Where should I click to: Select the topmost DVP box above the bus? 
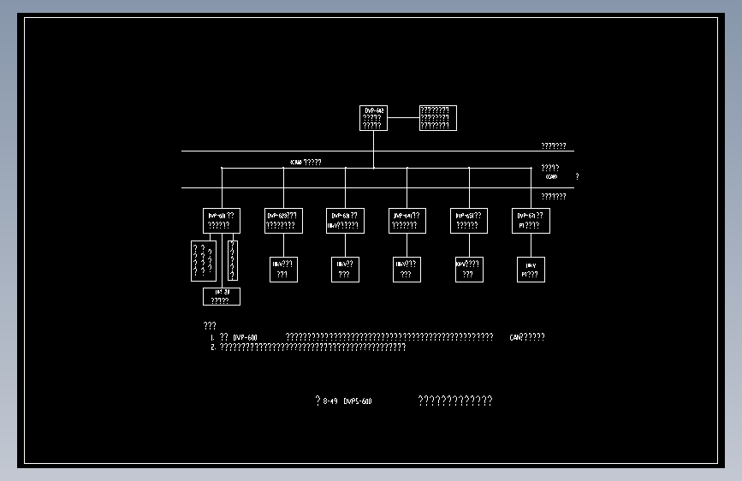point(373,118)
